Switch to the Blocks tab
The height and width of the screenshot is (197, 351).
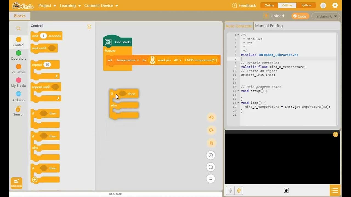(x=20, y=16)
